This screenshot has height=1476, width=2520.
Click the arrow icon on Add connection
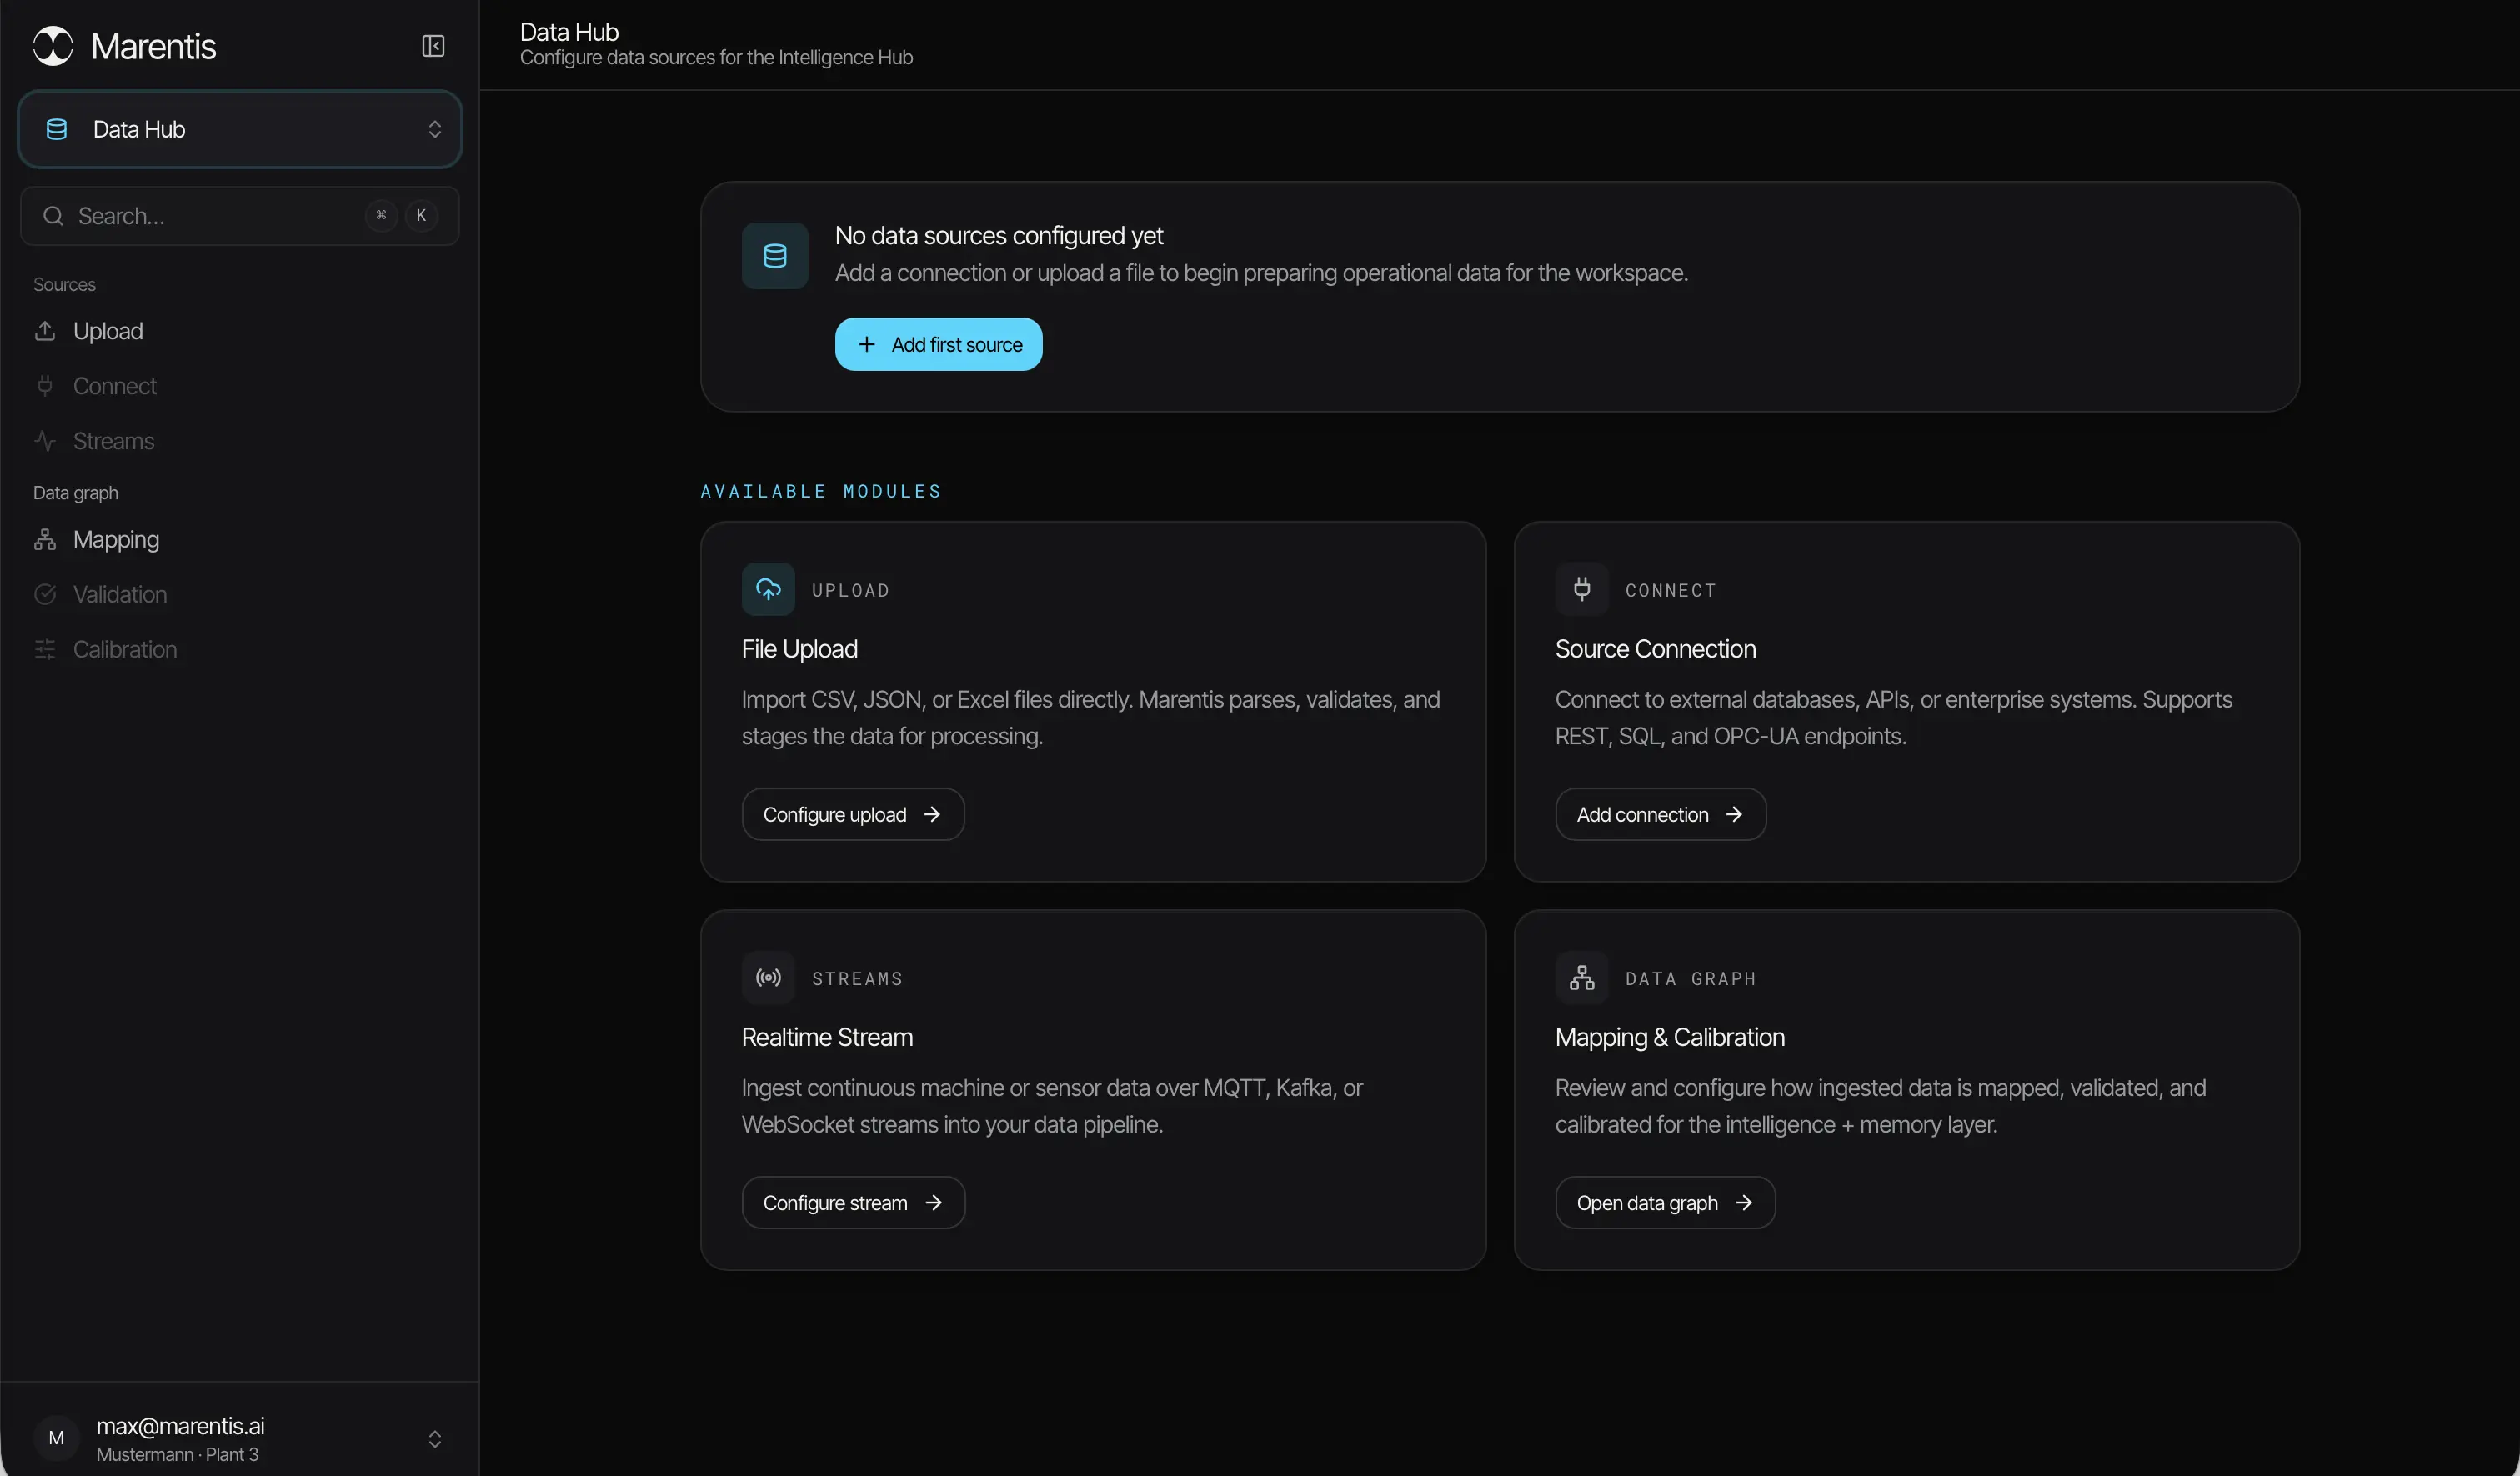[1734, 814]
